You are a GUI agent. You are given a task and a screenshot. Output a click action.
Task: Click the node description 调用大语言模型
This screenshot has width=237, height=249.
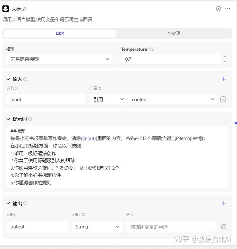coord(47,19)
